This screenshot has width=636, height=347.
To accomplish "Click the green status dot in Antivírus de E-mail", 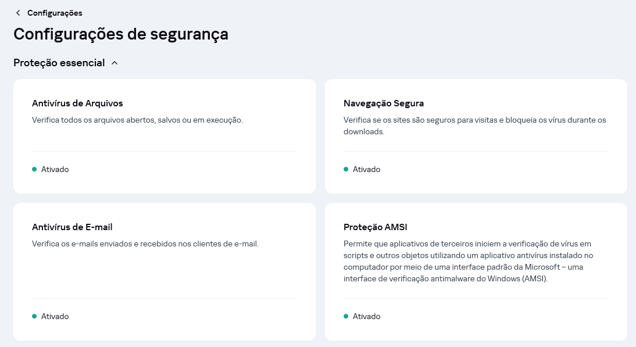I will point(34,316).
